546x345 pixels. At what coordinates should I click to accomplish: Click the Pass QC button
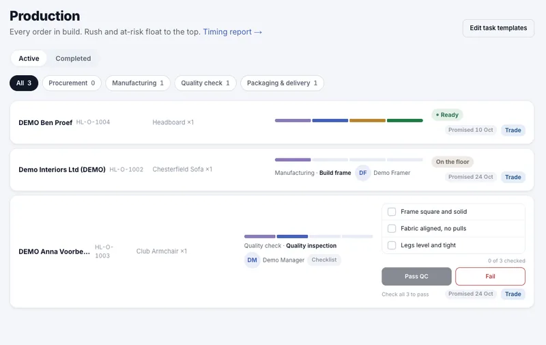point(416,277)
